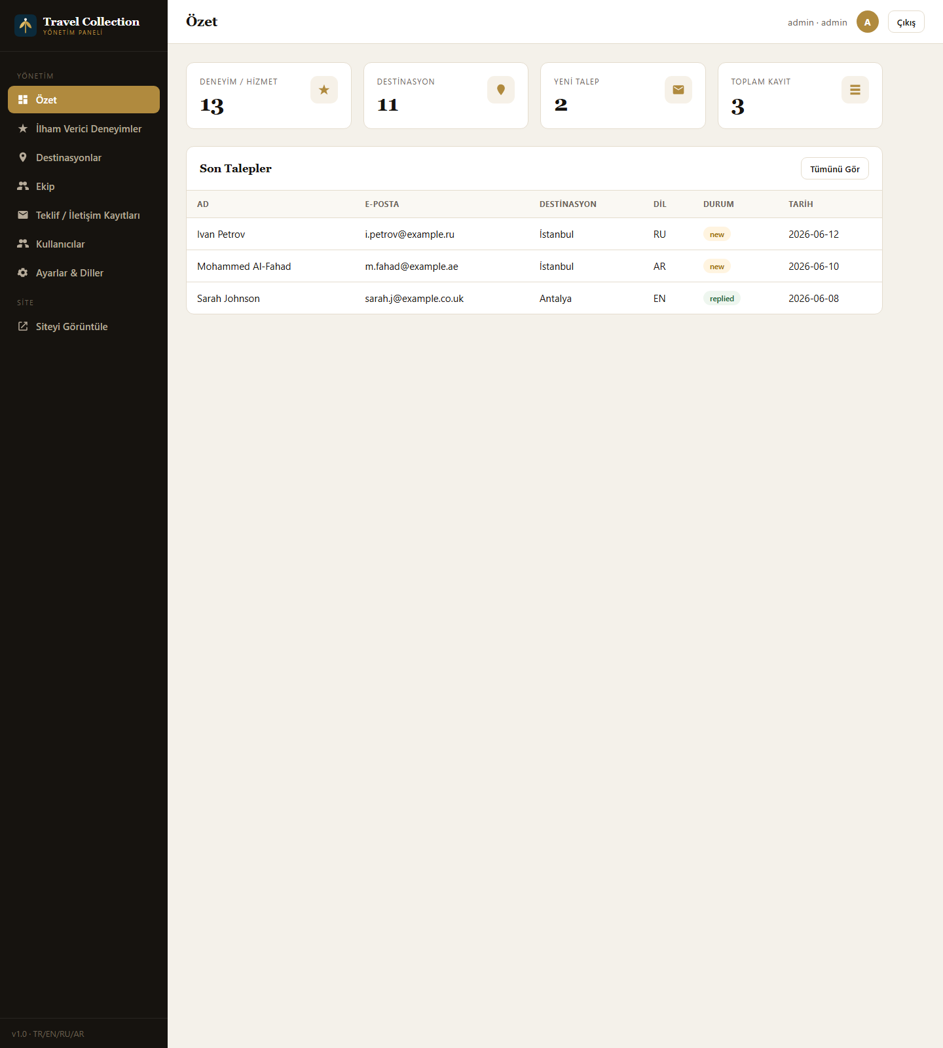
Task: Click email m.fahad@example.ae
Action: coord(411,267)
